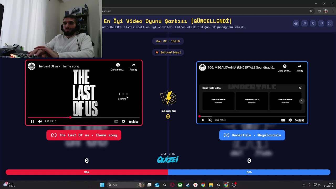Open the system volume speaker icon

(x=319, y=185)
